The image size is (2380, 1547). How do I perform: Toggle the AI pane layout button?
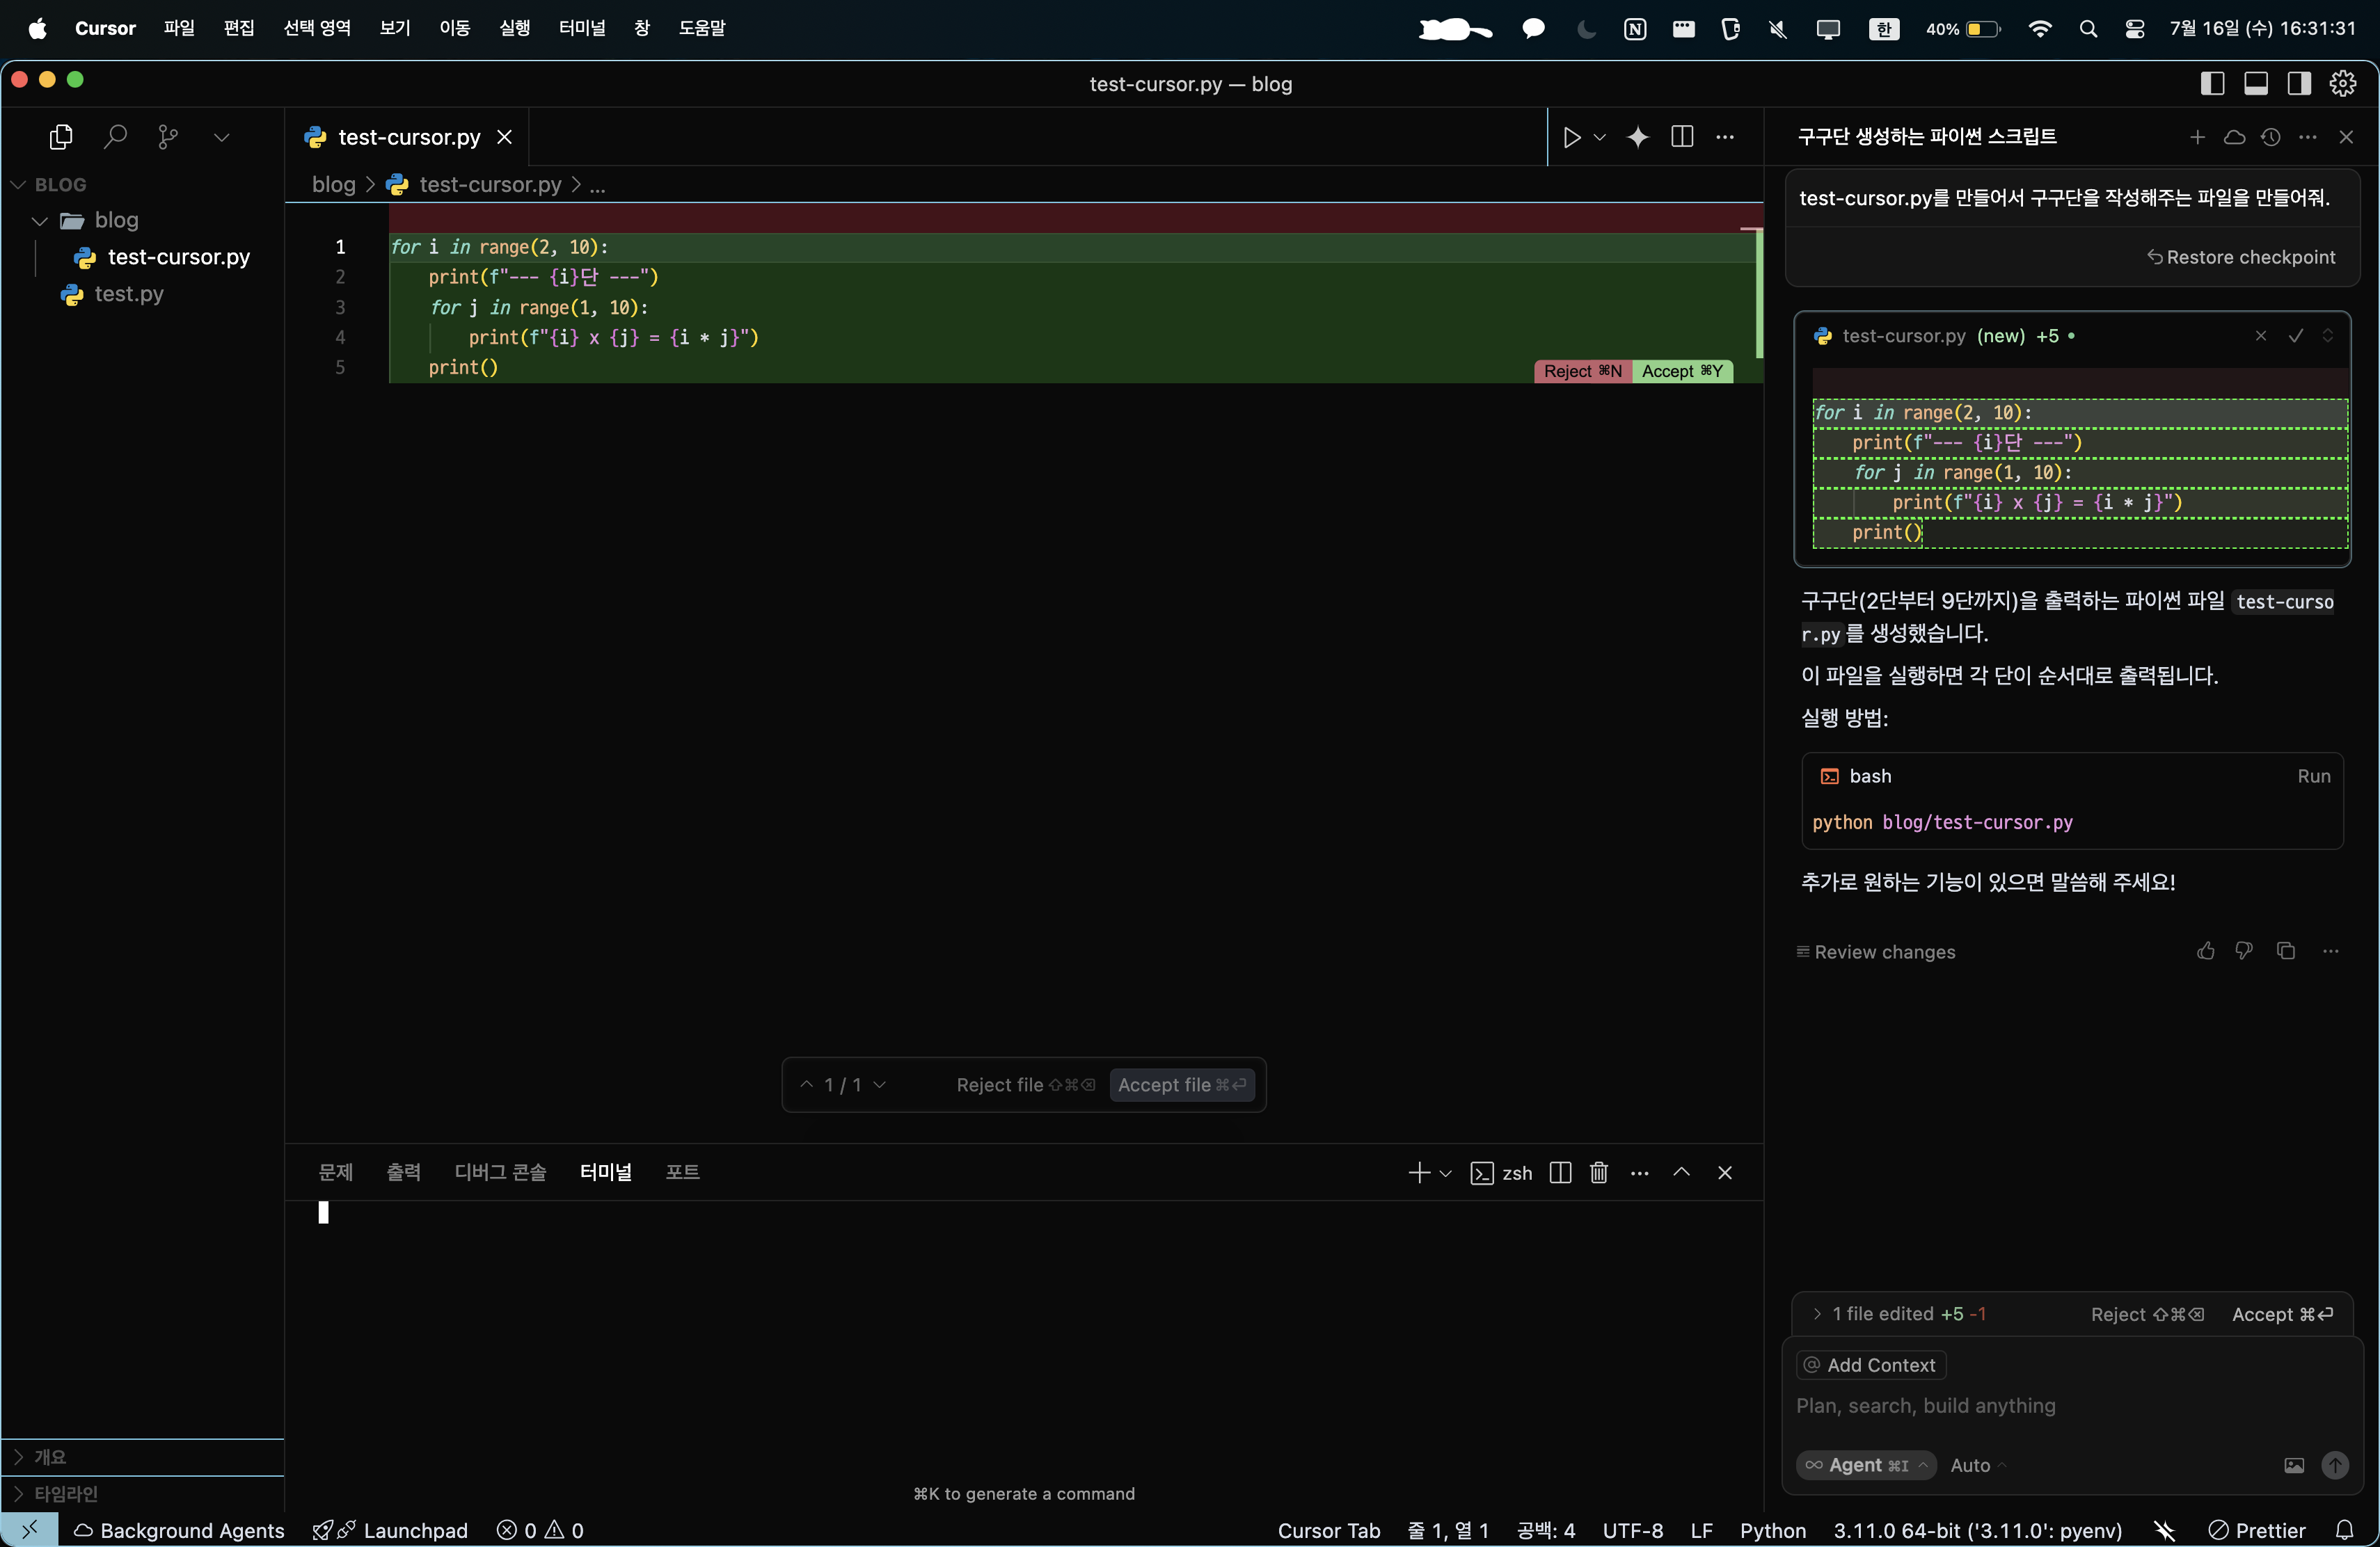coord(2299,84)
